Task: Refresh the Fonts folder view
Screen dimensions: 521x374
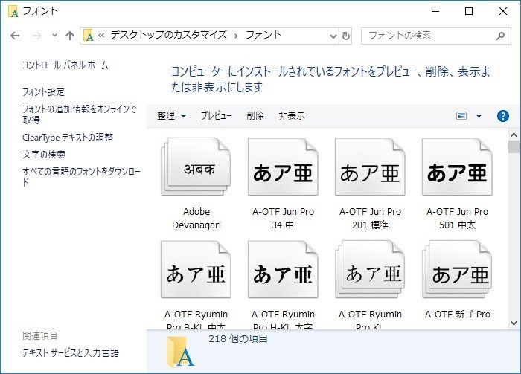Action: [345, 36]
